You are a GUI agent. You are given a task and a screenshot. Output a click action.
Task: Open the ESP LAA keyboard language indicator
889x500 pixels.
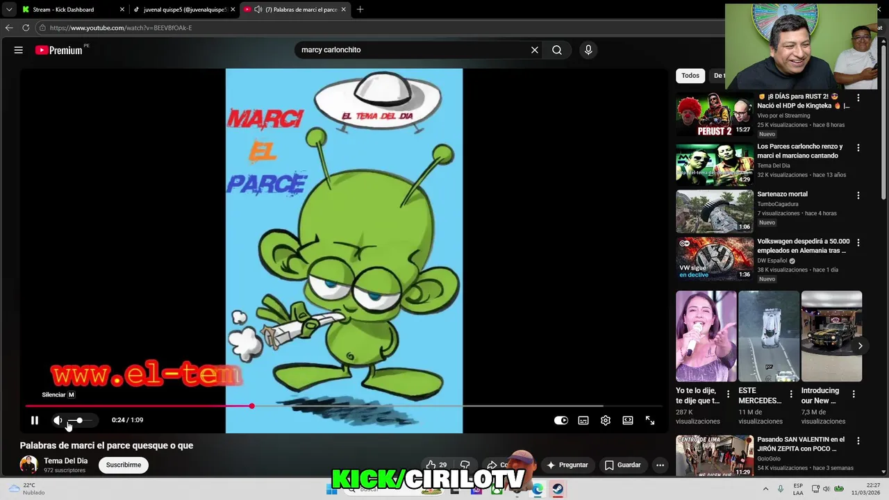[x=798, y=489]
